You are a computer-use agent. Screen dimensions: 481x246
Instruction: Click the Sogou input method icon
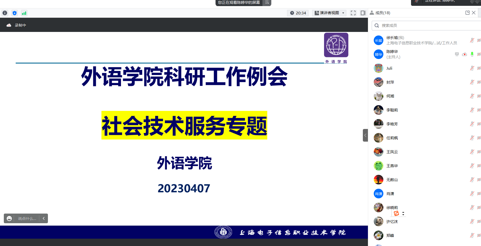pos(396,213)
